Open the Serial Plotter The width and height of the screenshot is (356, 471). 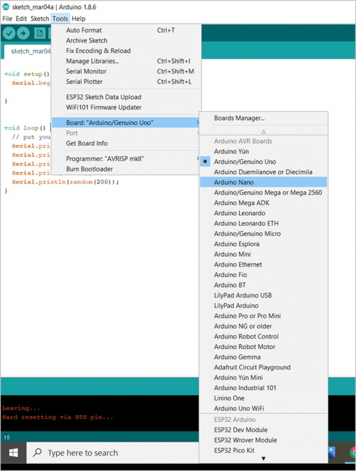pyautogui.click(x=126, y=81)
